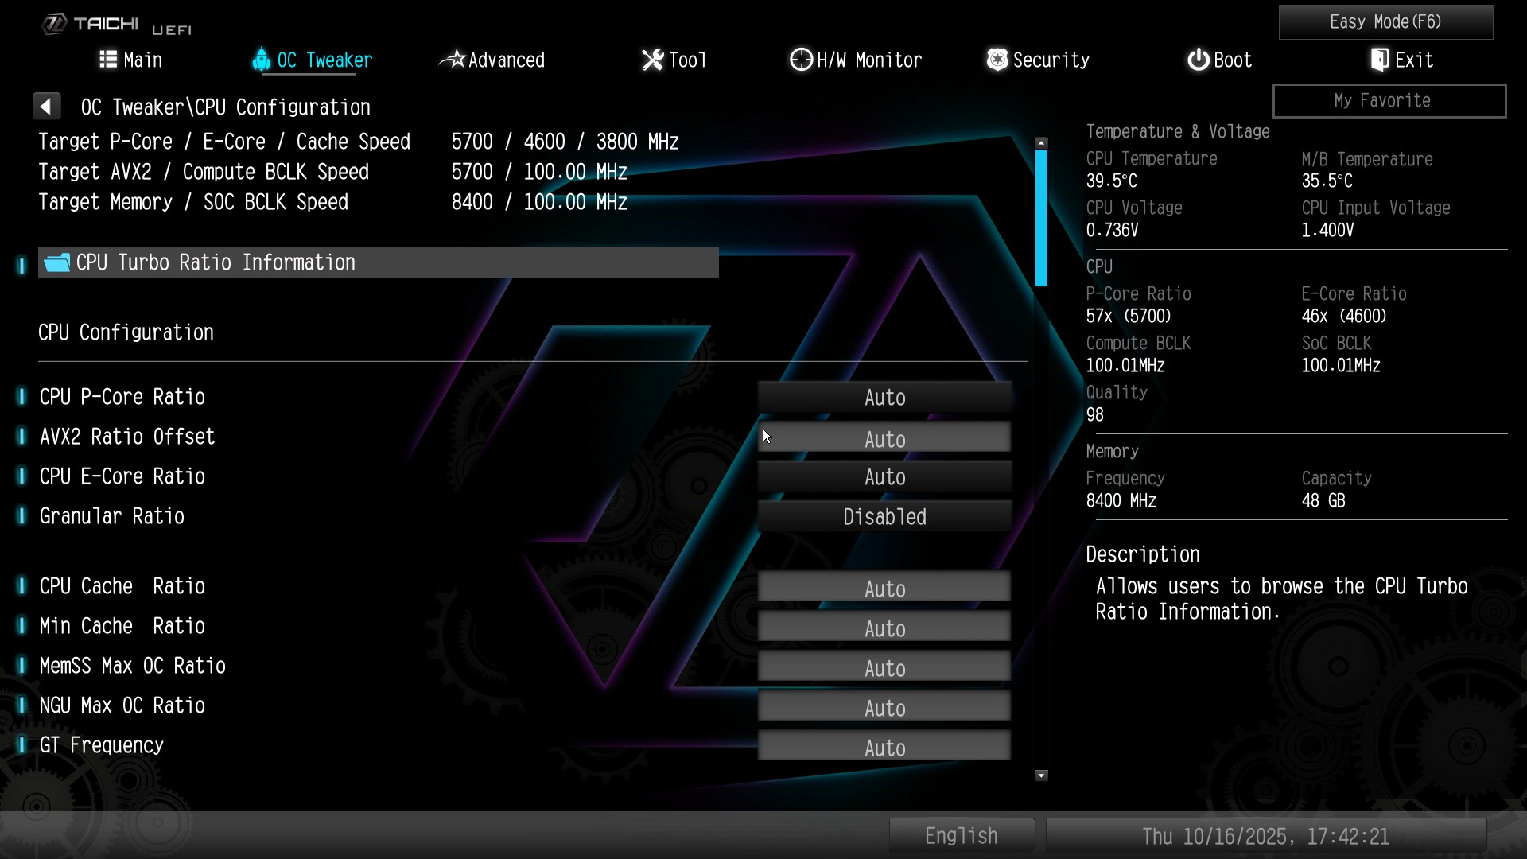Click the OC Tweaker rocket icon
1527x859 pixels.
tap(261, 60)
